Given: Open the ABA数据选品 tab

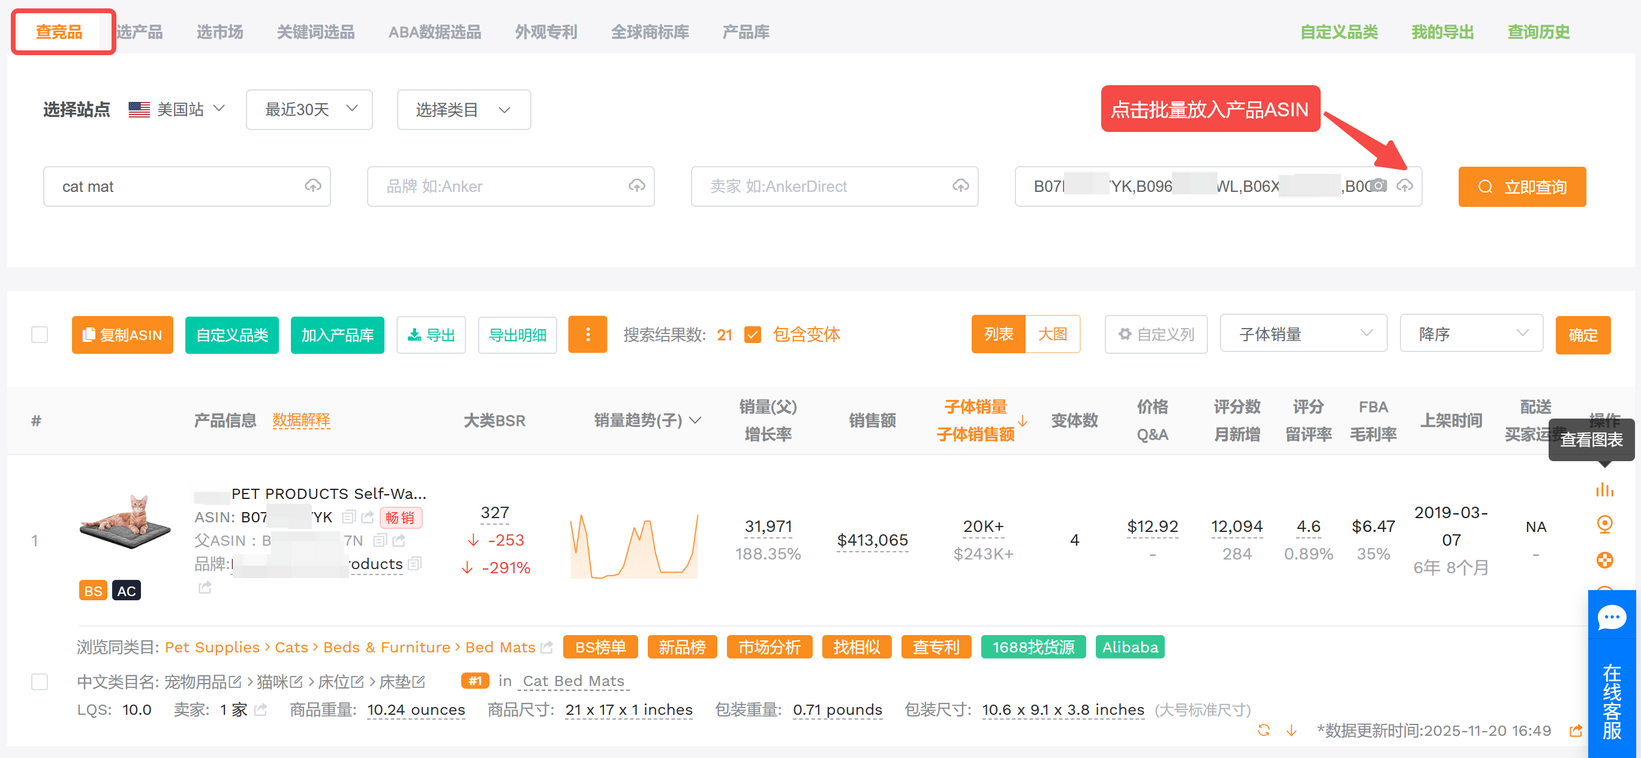Looking at the screenshot, I should click(x=434, y=32).
